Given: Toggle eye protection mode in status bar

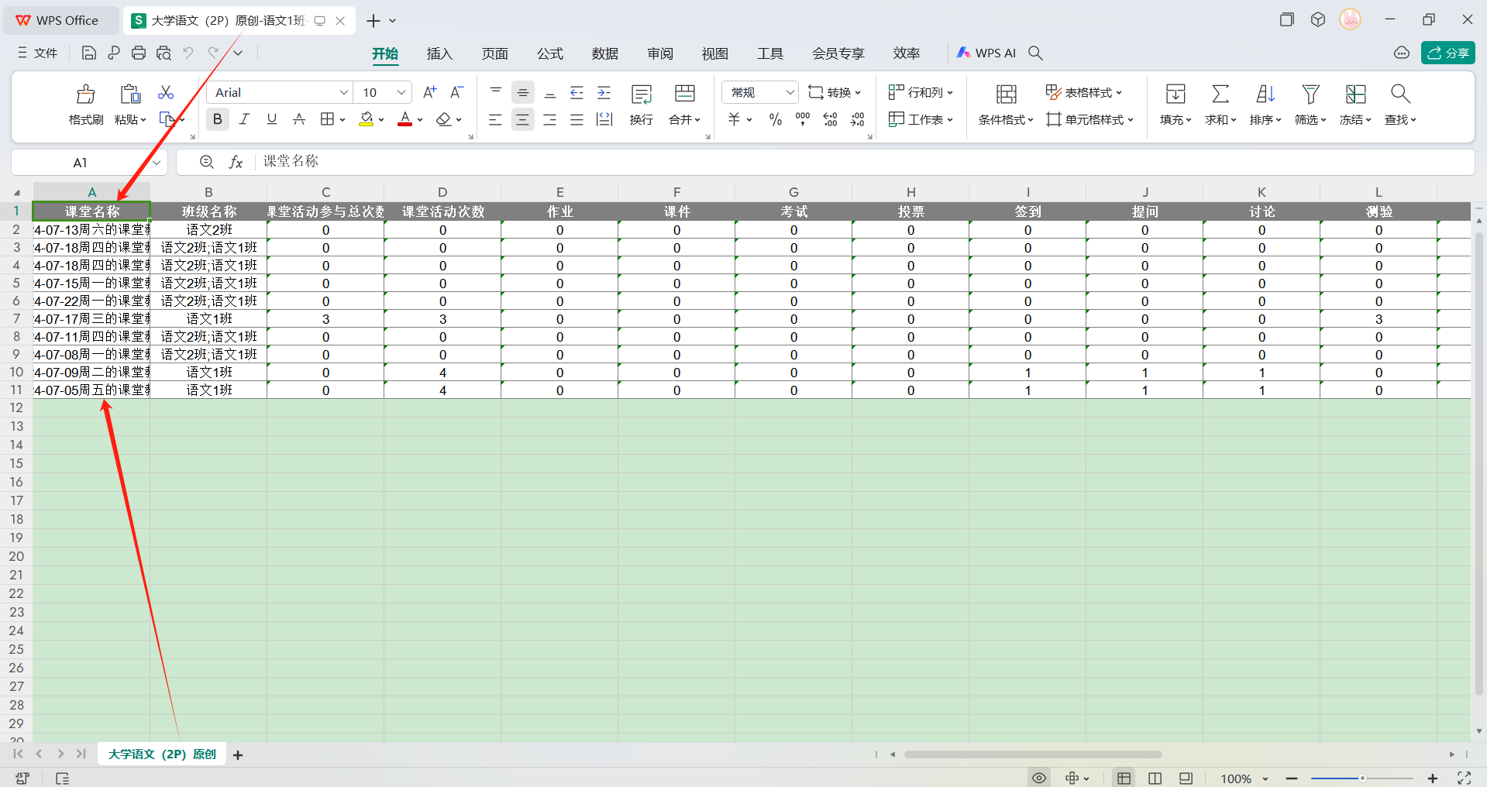Looking at the screenshot, I should 1039,778.
